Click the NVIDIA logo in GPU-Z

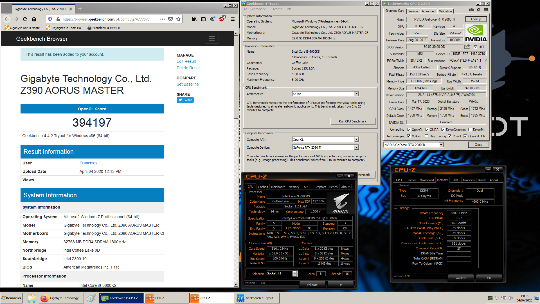click(476, 33)
